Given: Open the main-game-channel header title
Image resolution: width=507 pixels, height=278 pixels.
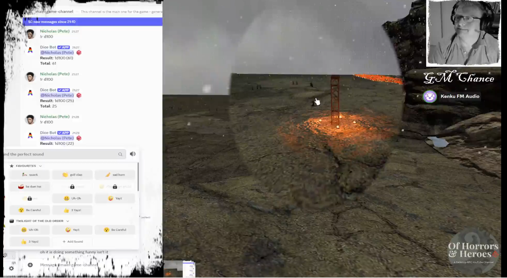Looking at the screenshot, I should pos(54,12).
